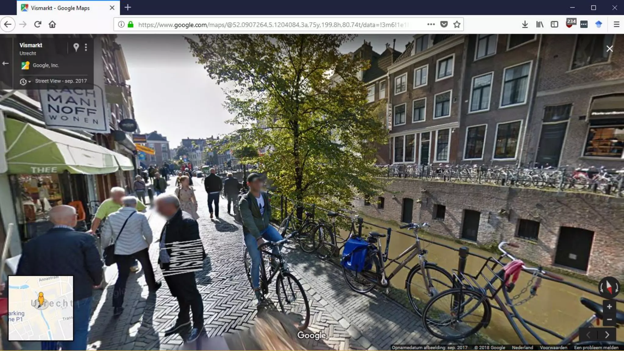Toggle the Firefox sidebar view
624x351 pixels.
pyautogui.click(x=554, y=24)
